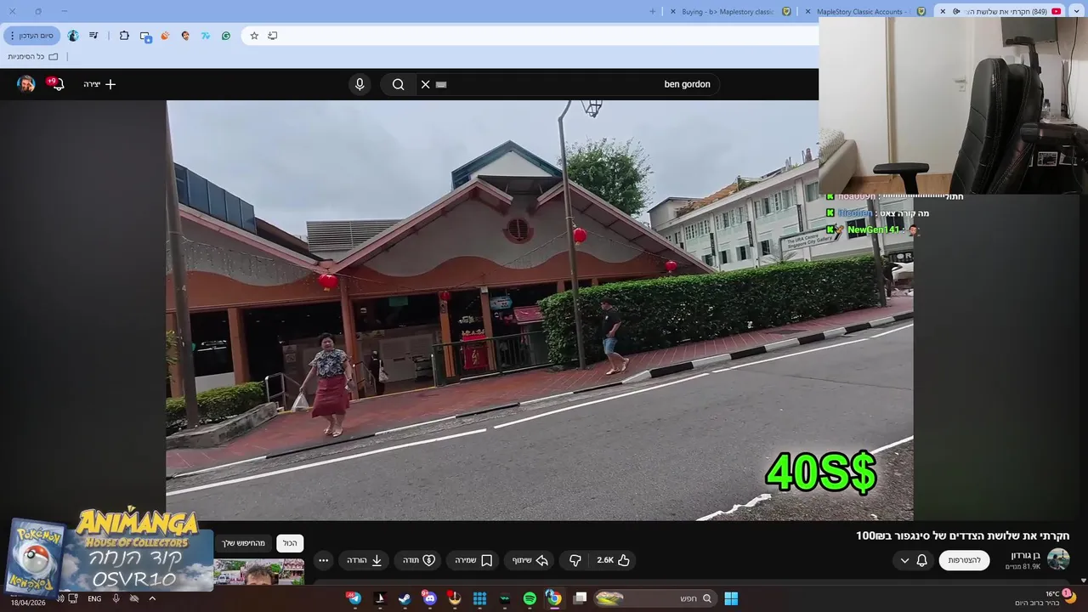
Task: Open Spotify from the taskbar
Action: point(530,598)
